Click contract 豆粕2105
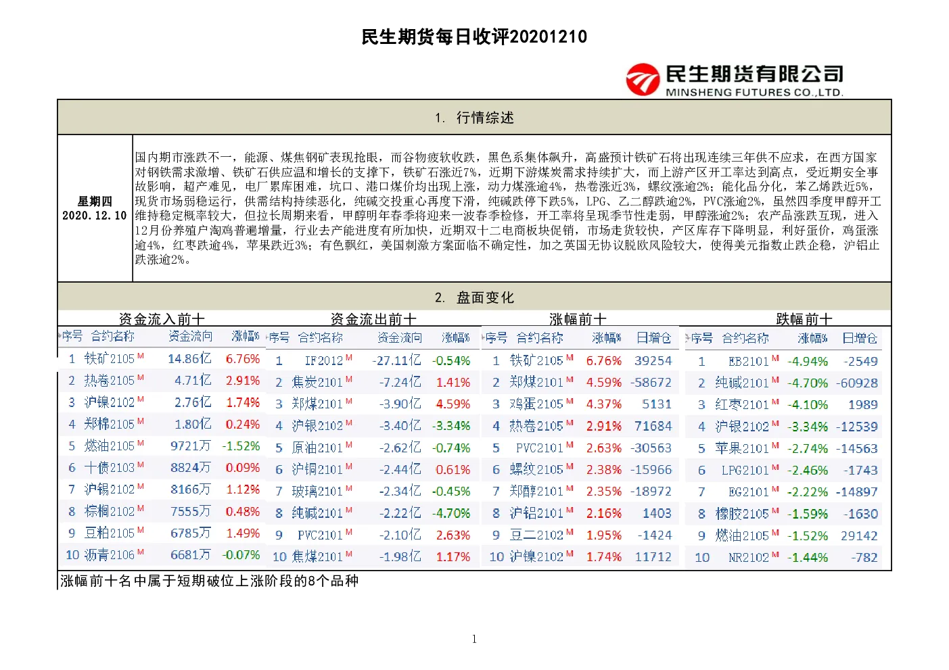This screenshot has width=949, height=670. click(x=109, y=533)
